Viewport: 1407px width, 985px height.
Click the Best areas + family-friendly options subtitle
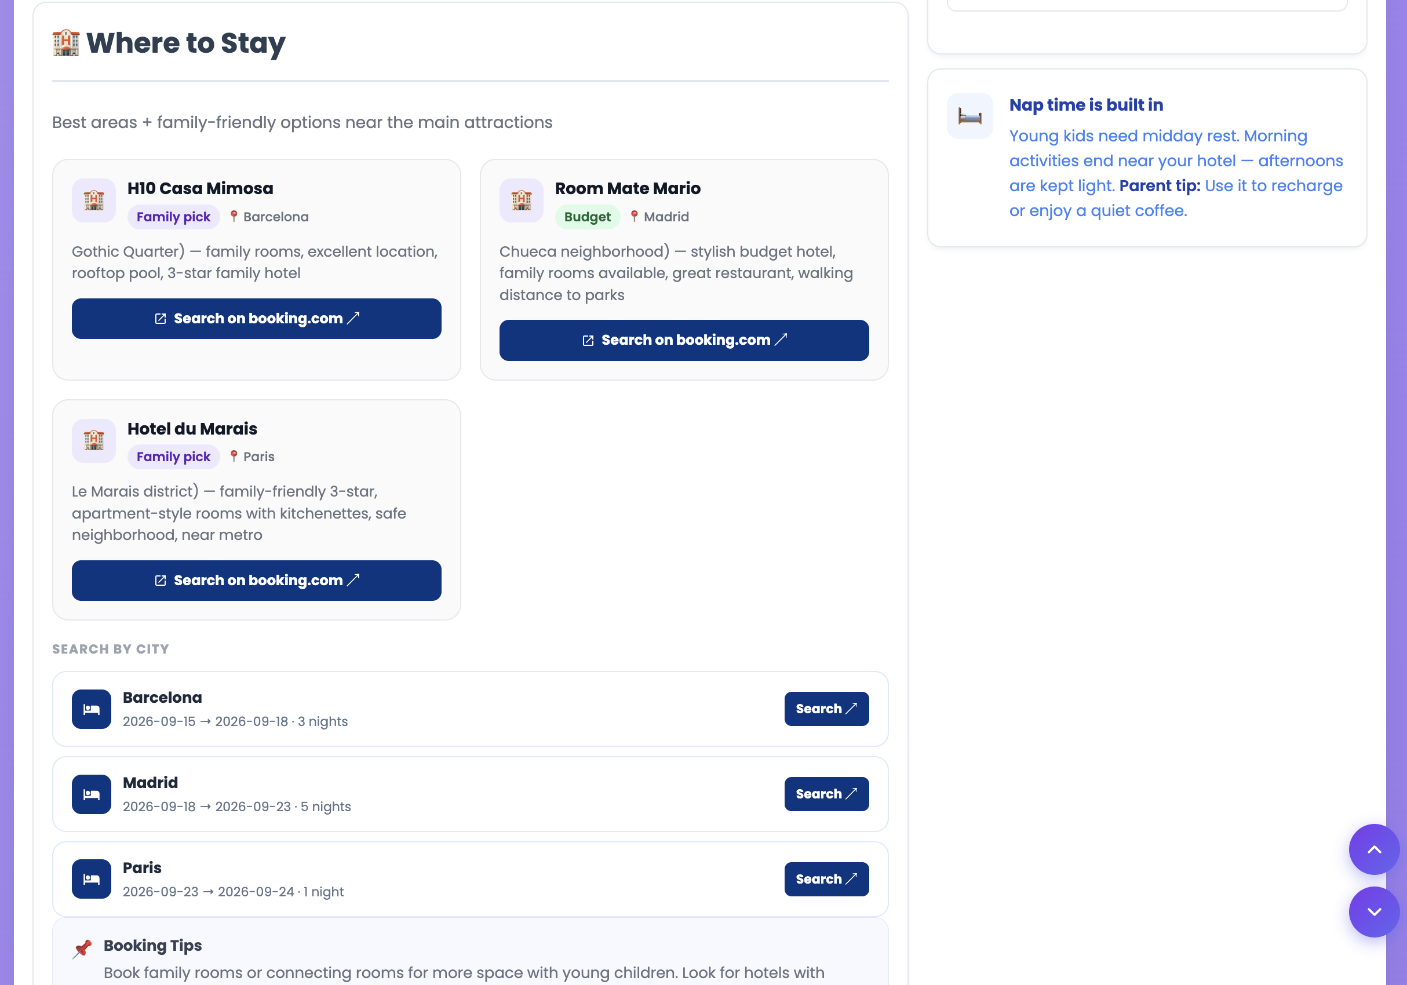tap(302, 122)
